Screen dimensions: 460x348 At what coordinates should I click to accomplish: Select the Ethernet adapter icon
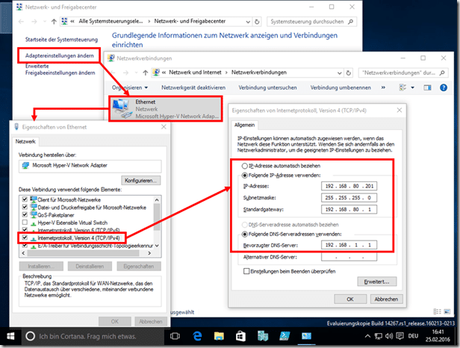(122, 109)
